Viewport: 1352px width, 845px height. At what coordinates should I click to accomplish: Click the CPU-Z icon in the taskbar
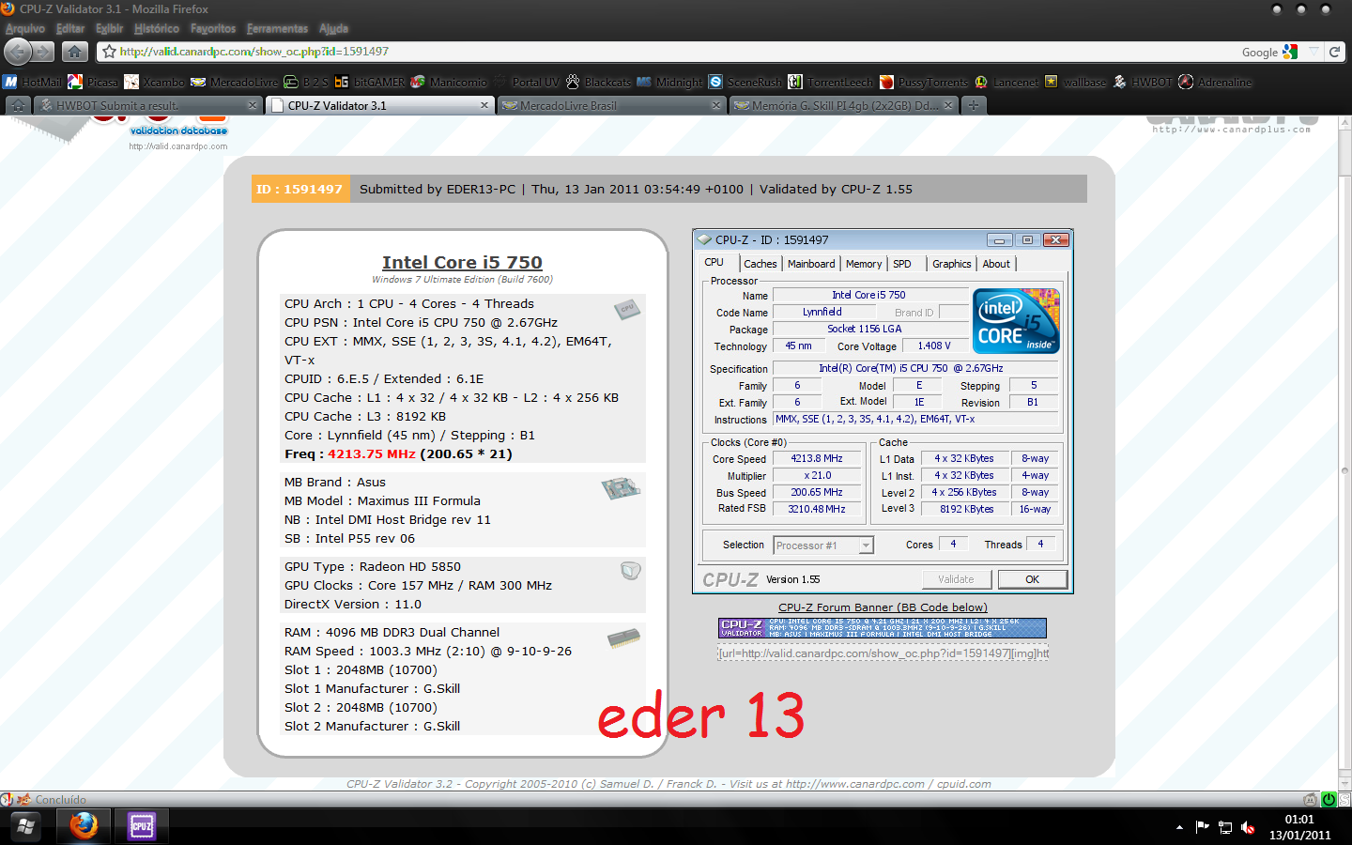click(x=141, y=826)
